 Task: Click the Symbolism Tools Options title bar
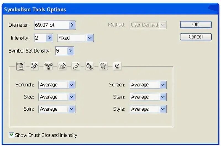pos(110,9)
